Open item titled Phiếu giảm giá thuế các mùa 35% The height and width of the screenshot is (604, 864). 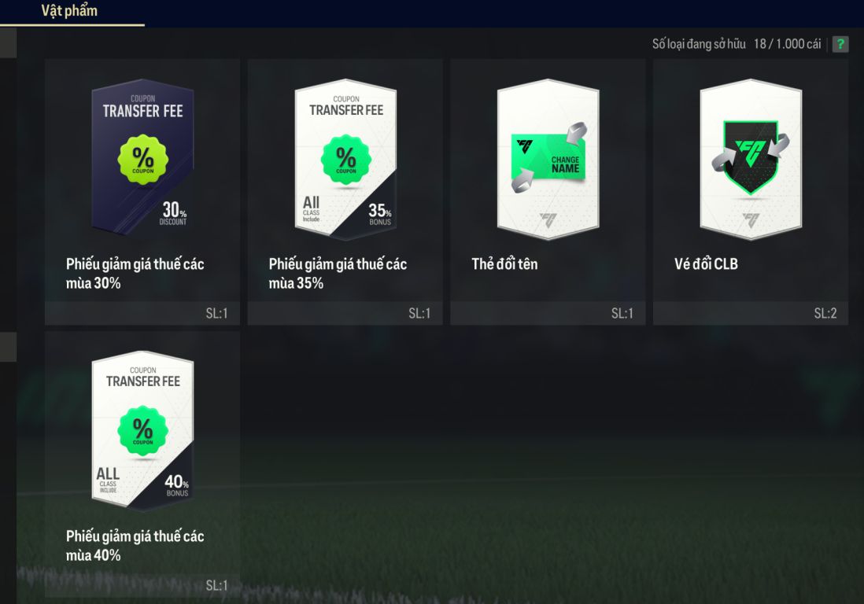click(x=338, y=273)
